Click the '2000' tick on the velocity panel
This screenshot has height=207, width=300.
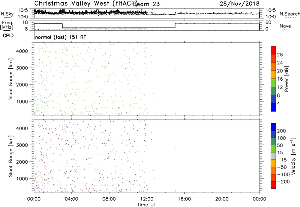22,162
